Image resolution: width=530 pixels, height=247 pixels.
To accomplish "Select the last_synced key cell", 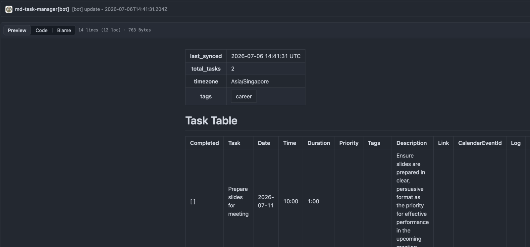I will pyautogui.click(x=206, y=56).
